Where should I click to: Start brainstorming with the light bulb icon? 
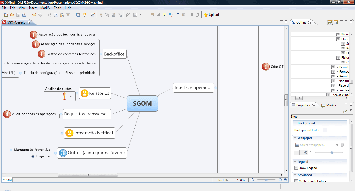pyautogui.click(x=84, y=15)
